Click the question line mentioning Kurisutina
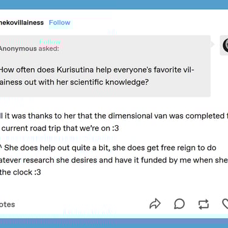 (97, 70)
